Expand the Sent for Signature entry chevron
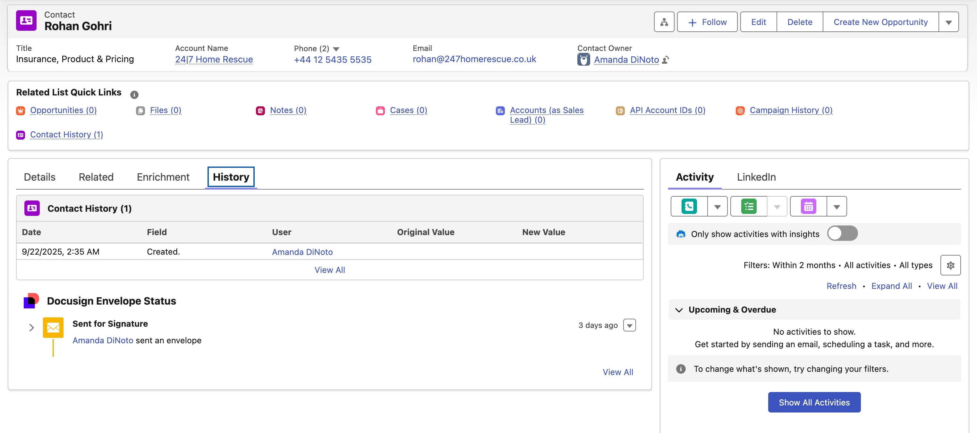Image resolution: width=977 pixels, height=433 pixels. pyautogui.click(x=31, y=328)
